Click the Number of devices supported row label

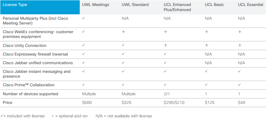click(31, 94)
